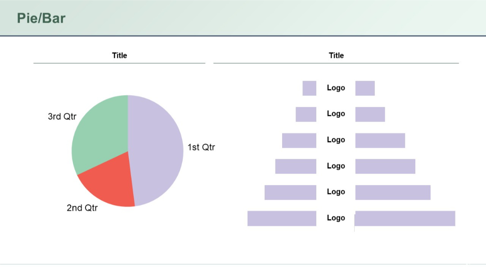This screenshot has height=273, width=486.
Task: Select the Title above the pie chart
Action: pyautogui.click(x=119, y=55)
